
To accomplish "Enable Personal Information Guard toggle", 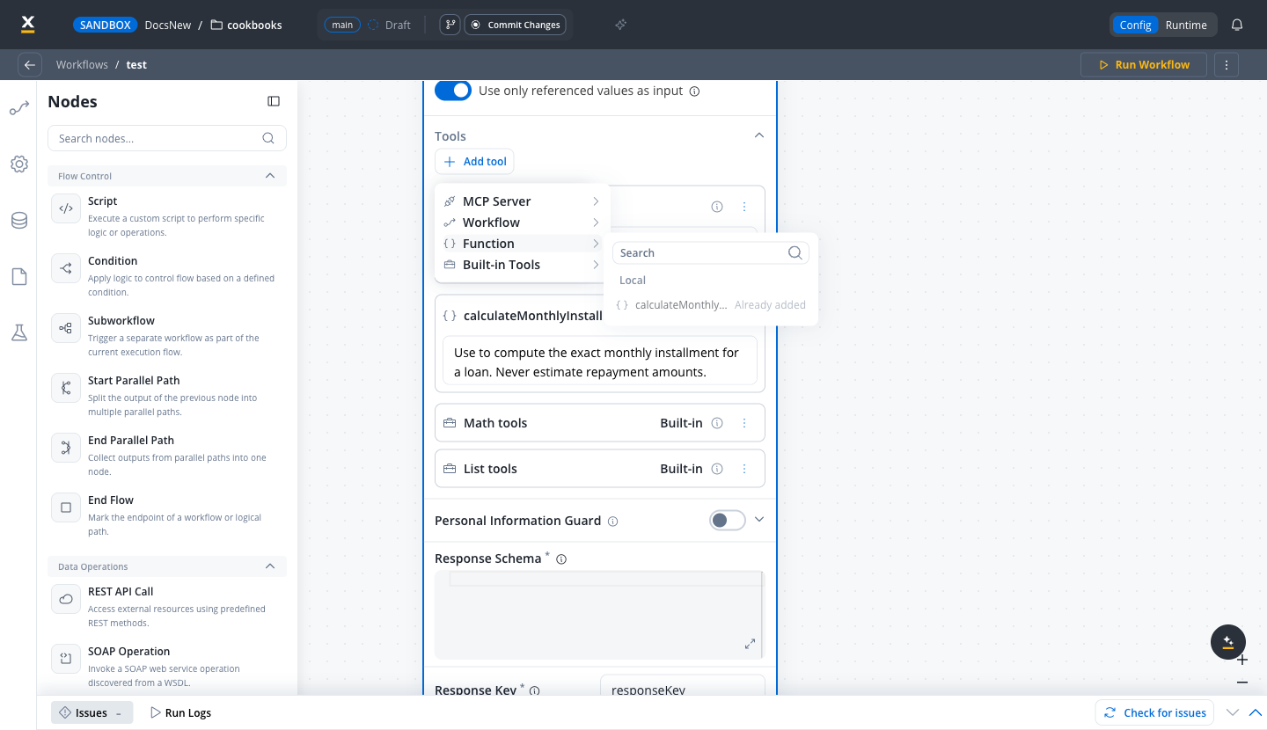I will (728, 521).
